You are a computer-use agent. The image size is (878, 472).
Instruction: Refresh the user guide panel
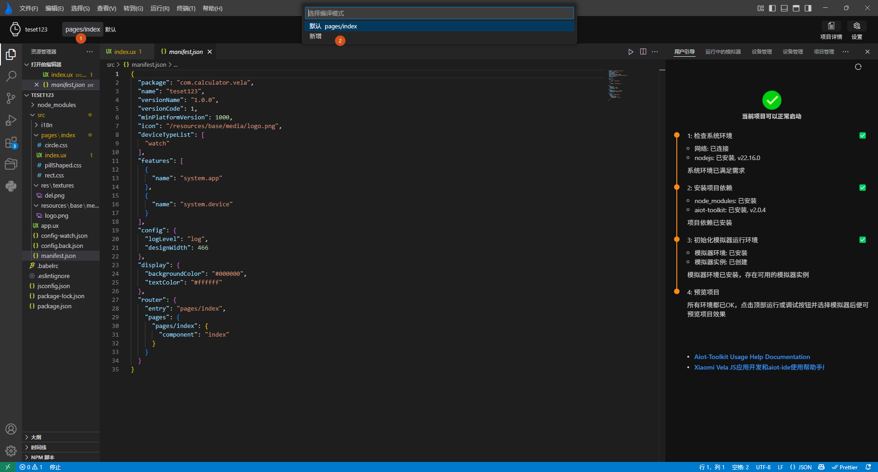point(858,67)
